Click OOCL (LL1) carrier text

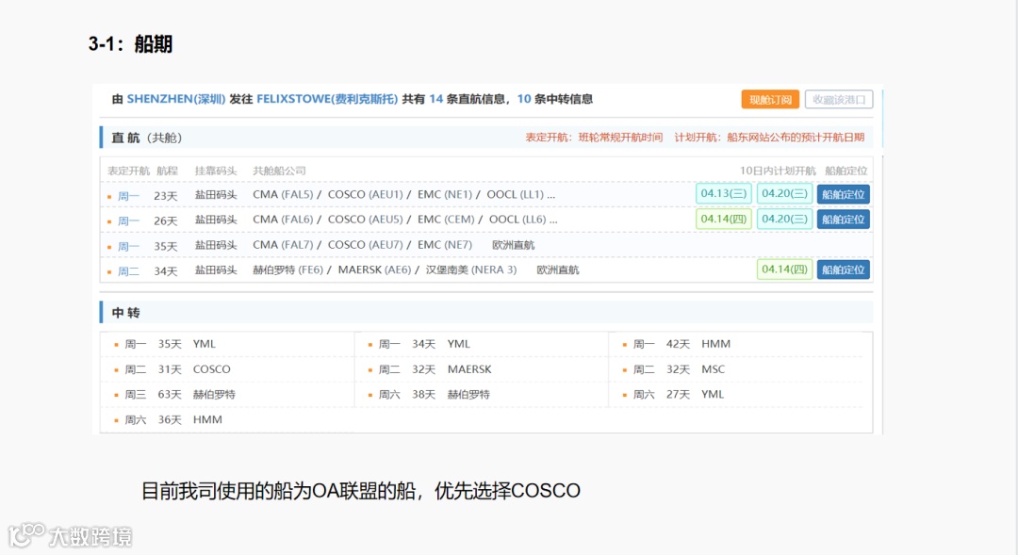(516, 194)
